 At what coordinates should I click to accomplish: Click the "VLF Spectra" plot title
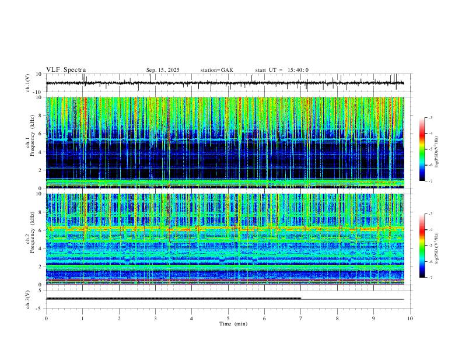(66, 70)
